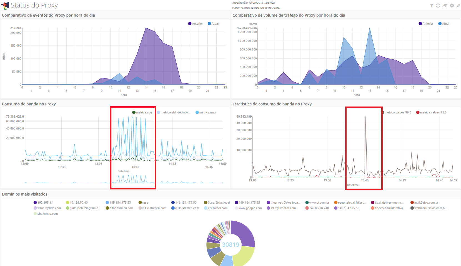461x266 pixels.
Task: Click the app logo beside Status do Proxy
Action: click(x=5, y=6)
